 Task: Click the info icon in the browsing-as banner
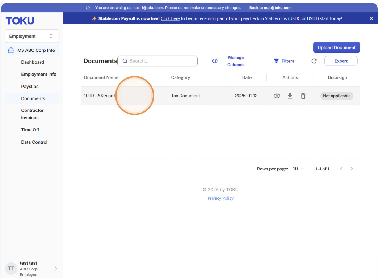[x=88, y=8]
